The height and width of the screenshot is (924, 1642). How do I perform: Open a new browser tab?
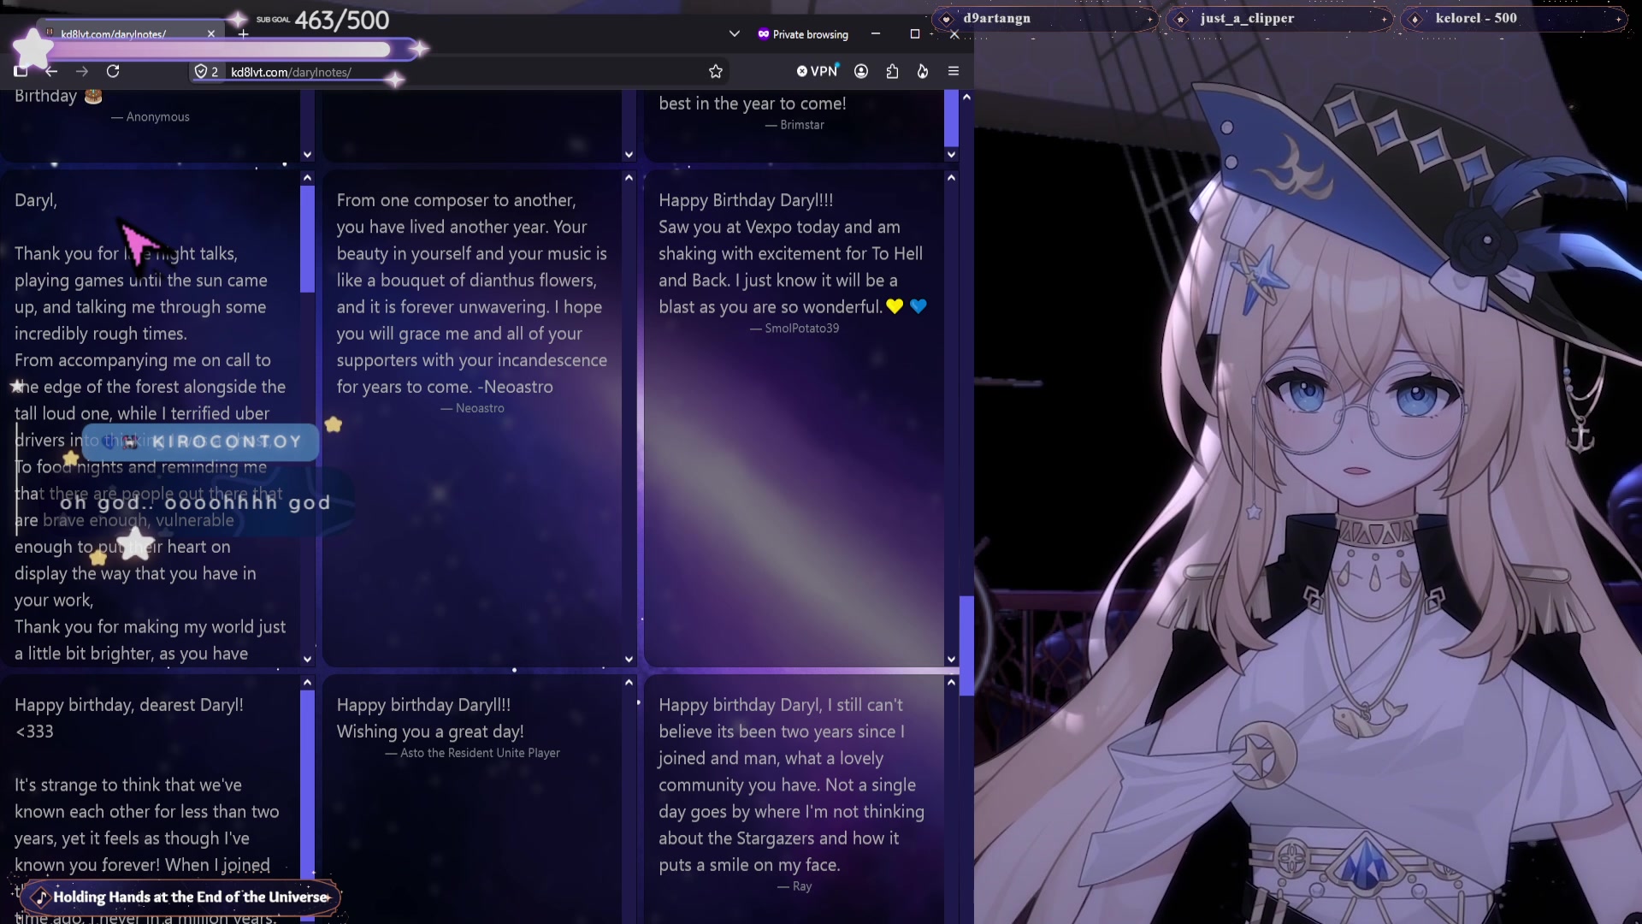244,34
